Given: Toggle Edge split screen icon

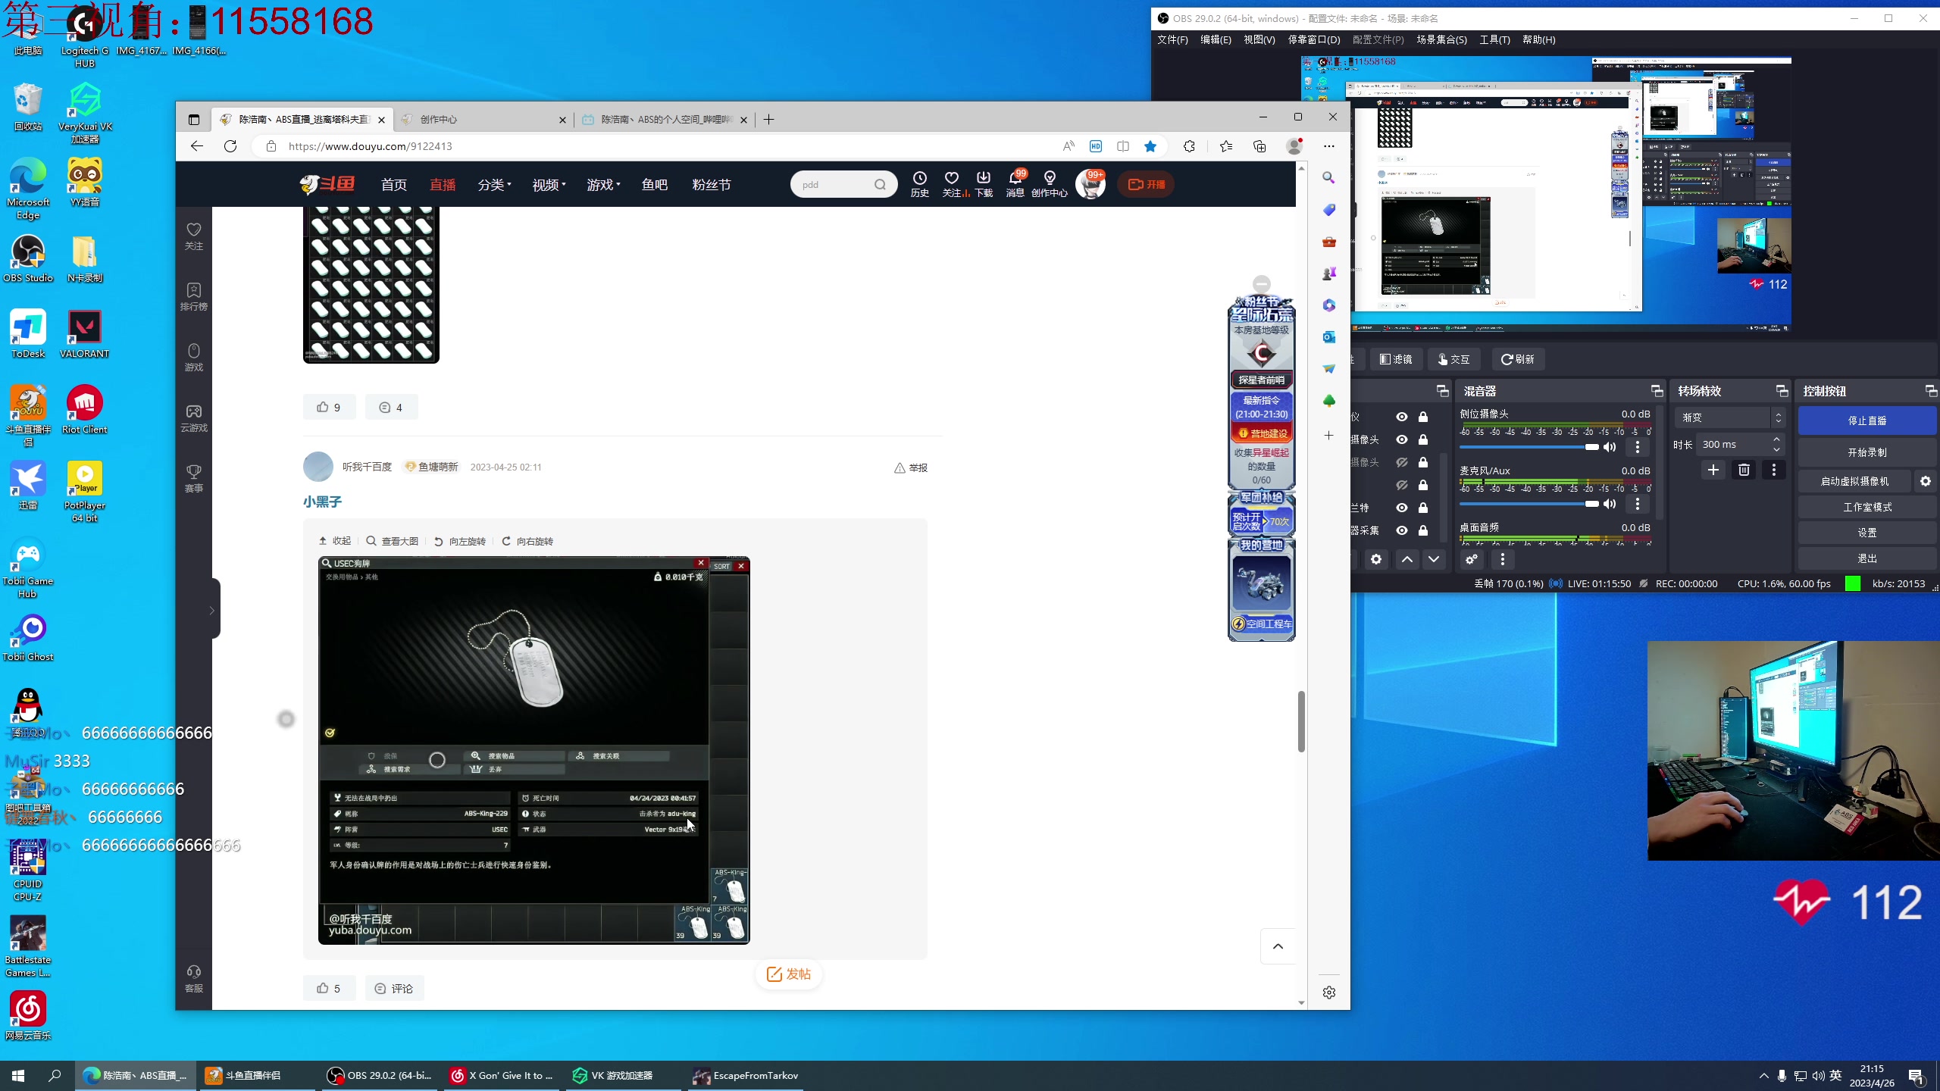Looking at the screenshot, I should pos(1123,146).
